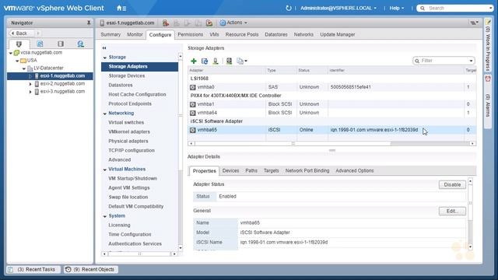Open the Help dropdown menu

pos(397,8)
